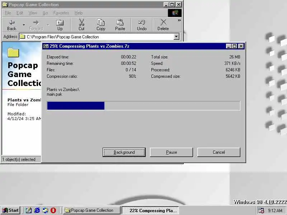Show more toolbar buttons chevron
The width and height of the screenshot is (287, 215).
[x=179, y=20]
